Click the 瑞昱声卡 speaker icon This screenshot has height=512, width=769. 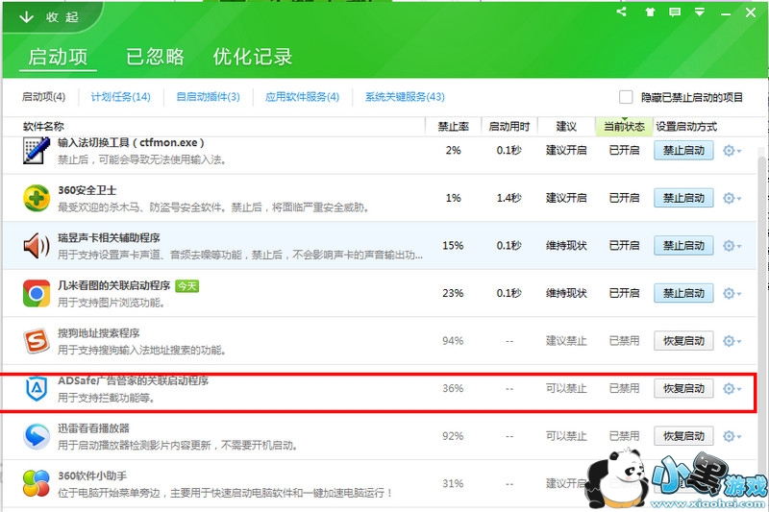coord(37,246)
